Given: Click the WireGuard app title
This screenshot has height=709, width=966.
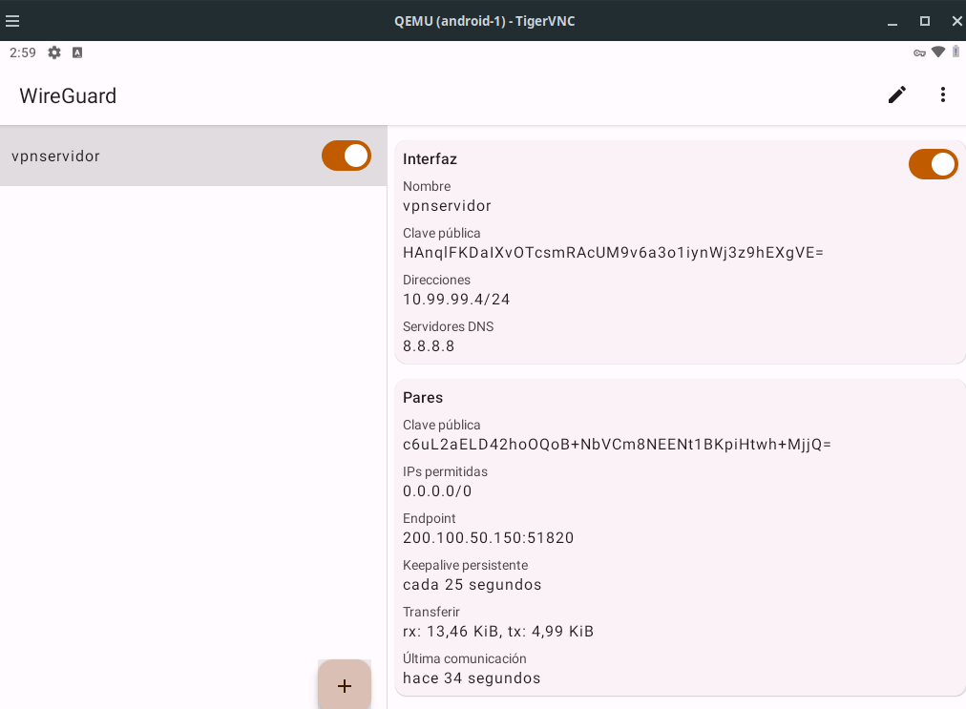Looking at the screenshot, I should pyautogui.click(x=68, y=95).
